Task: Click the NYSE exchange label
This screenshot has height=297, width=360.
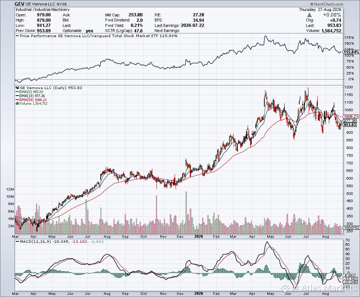Action: [61, 4]
